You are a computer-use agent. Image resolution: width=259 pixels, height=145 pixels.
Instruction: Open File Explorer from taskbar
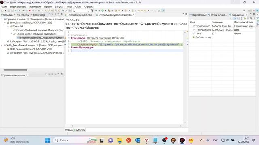120,140
